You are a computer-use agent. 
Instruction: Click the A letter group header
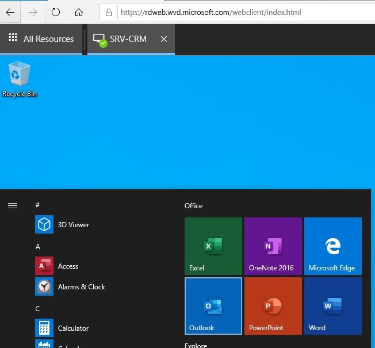coord(38,247)
